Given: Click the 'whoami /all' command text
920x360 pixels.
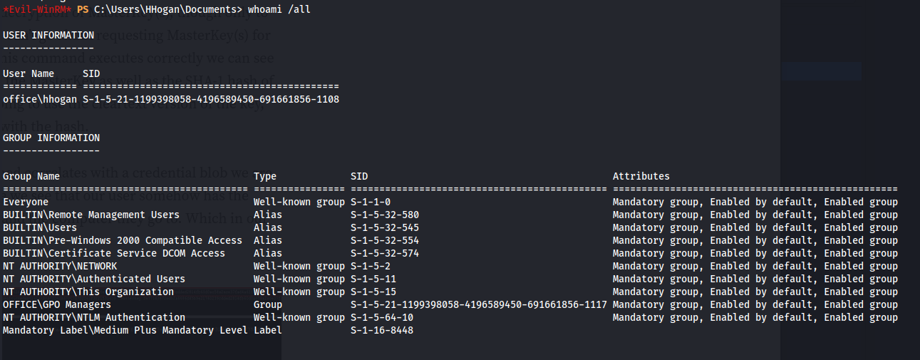Looking at the screenshot, I should [x=279, y=9].
